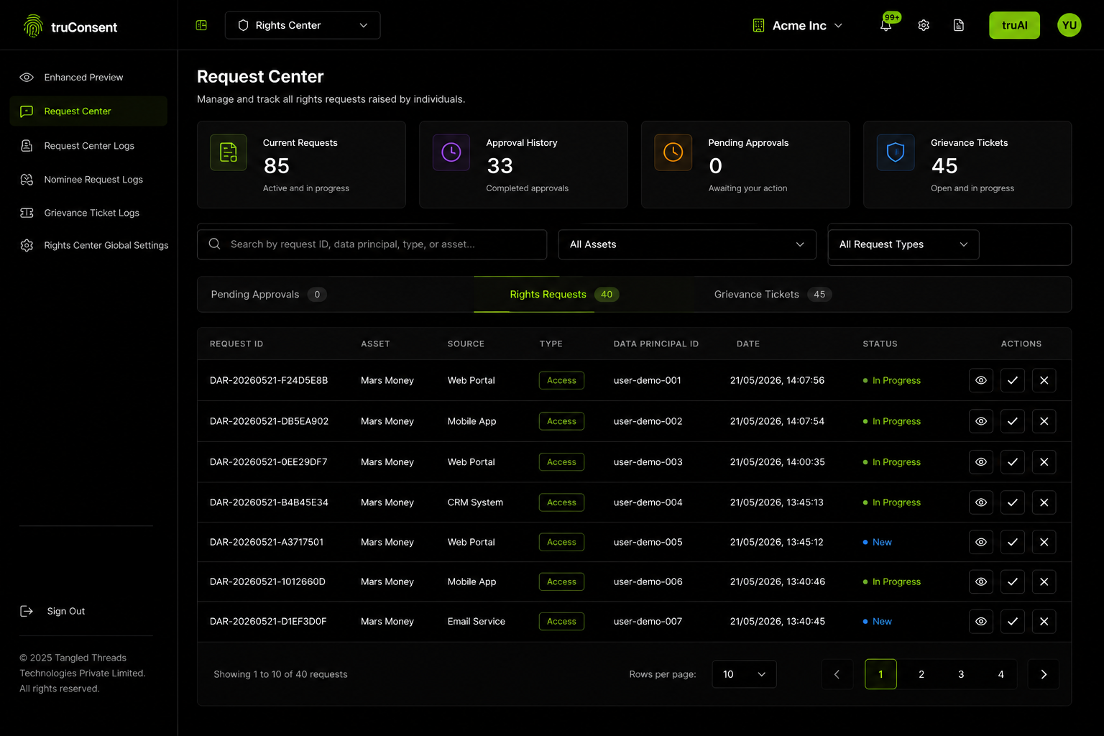Approve request DAR-20260521-1012660D
Image resolution: width=1104 pixels, height=736 pixels.
point(1013,581)
